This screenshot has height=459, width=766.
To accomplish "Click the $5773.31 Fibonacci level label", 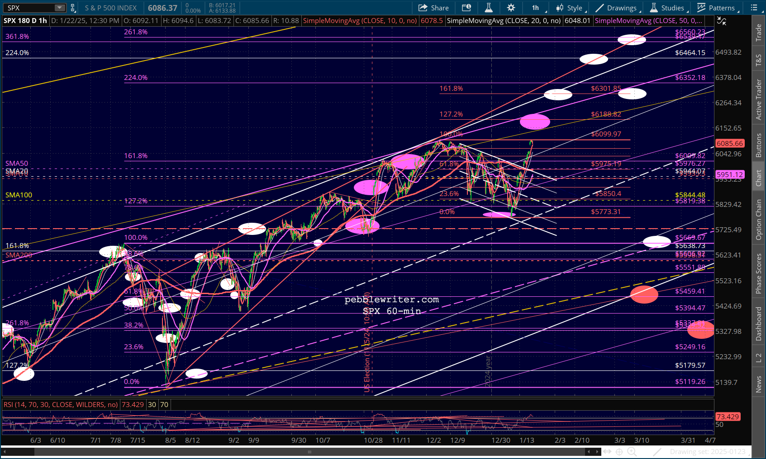I will tap(606, 212).
